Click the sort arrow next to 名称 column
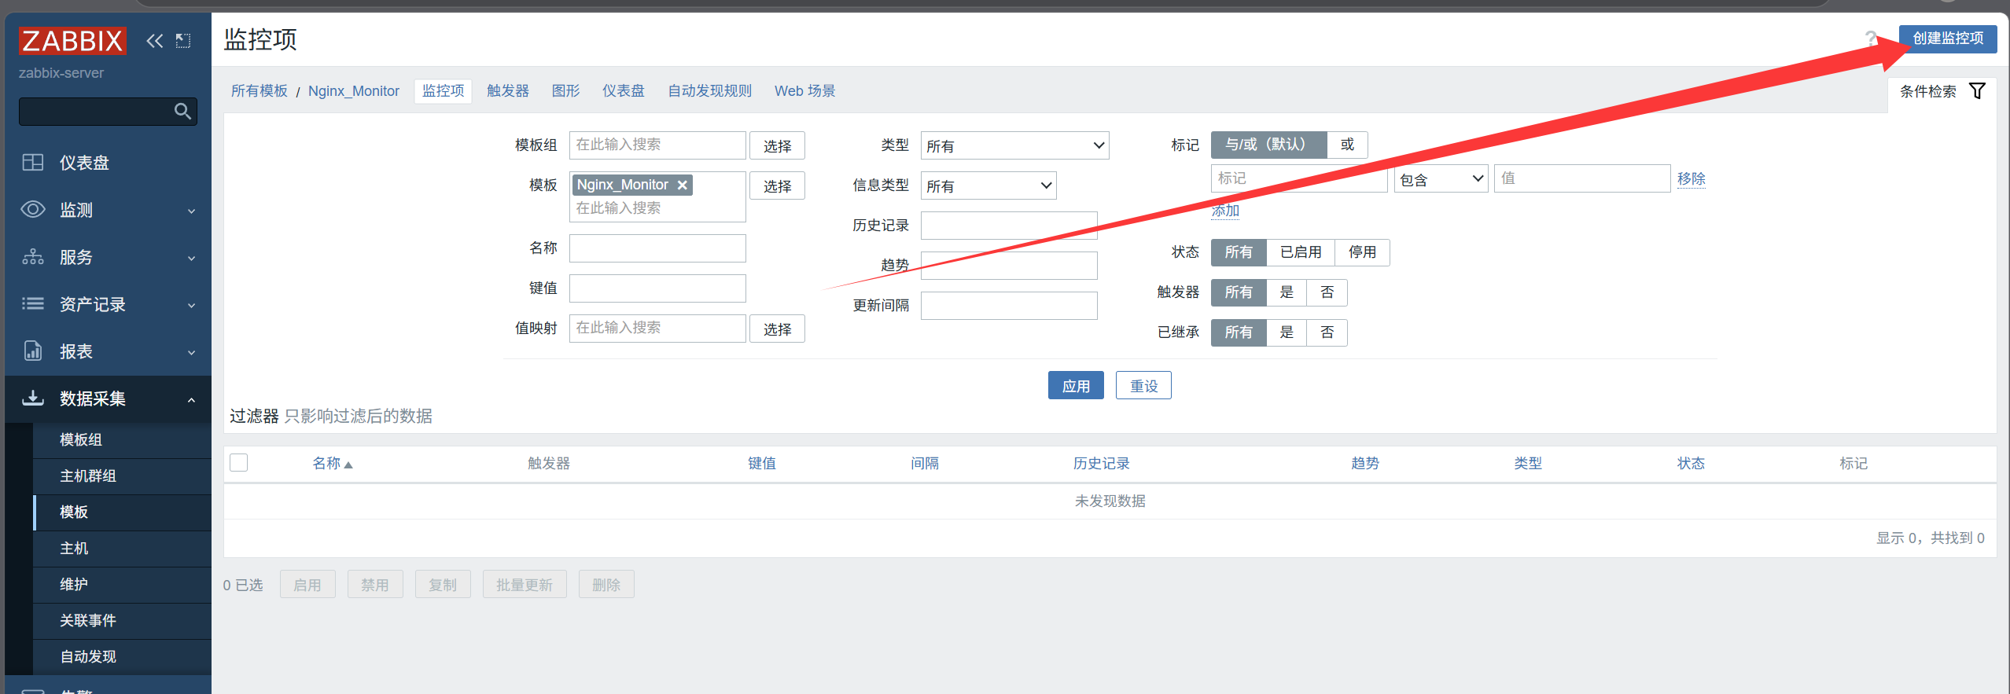 [348, 465]
